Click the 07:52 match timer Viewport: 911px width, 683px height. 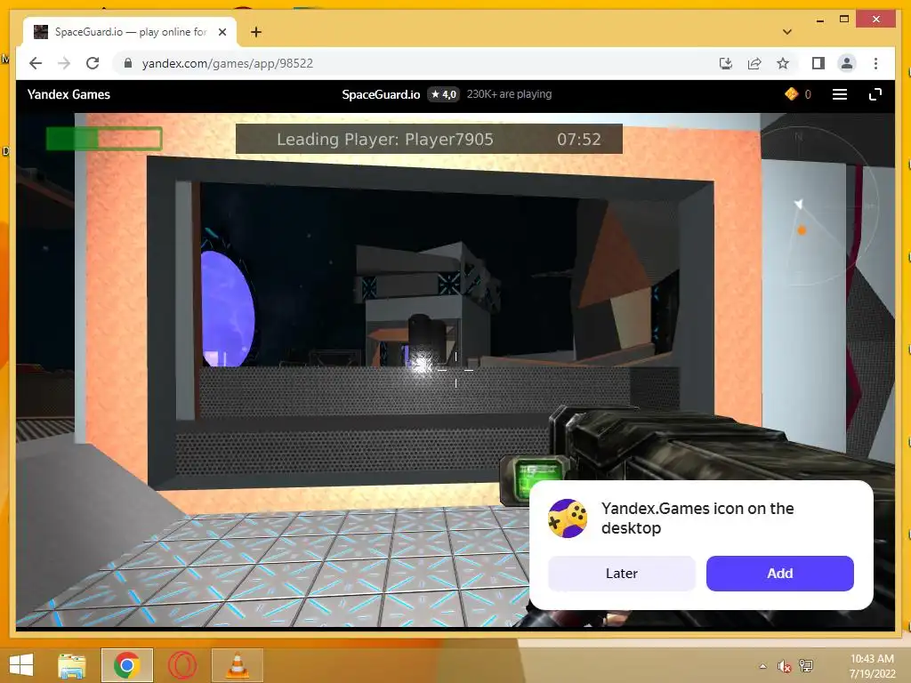tap(578, 140)
